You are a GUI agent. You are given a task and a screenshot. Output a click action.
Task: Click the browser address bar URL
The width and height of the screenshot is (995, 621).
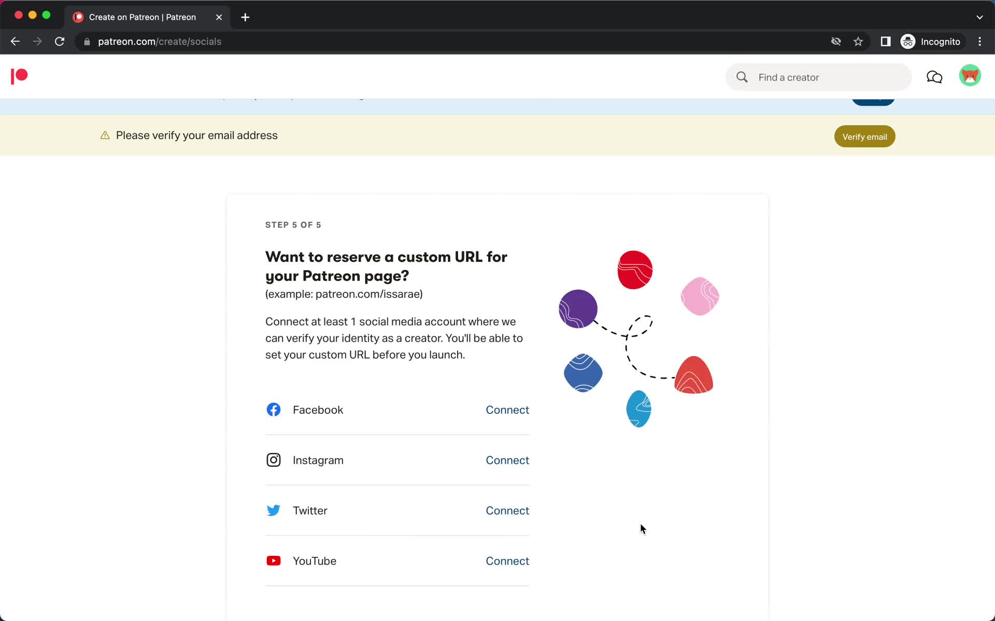tap(160, 41)
